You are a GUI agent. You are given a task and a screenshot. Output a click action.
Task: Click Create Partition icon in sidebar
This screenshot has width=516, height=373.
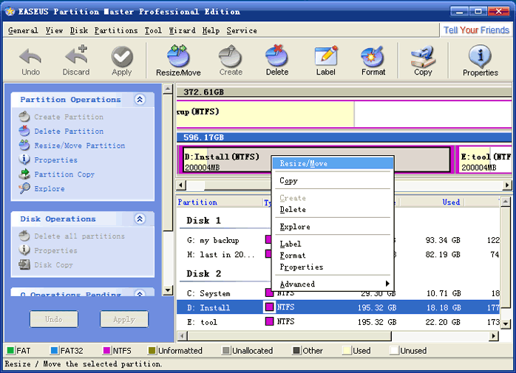tap(24, 117)
